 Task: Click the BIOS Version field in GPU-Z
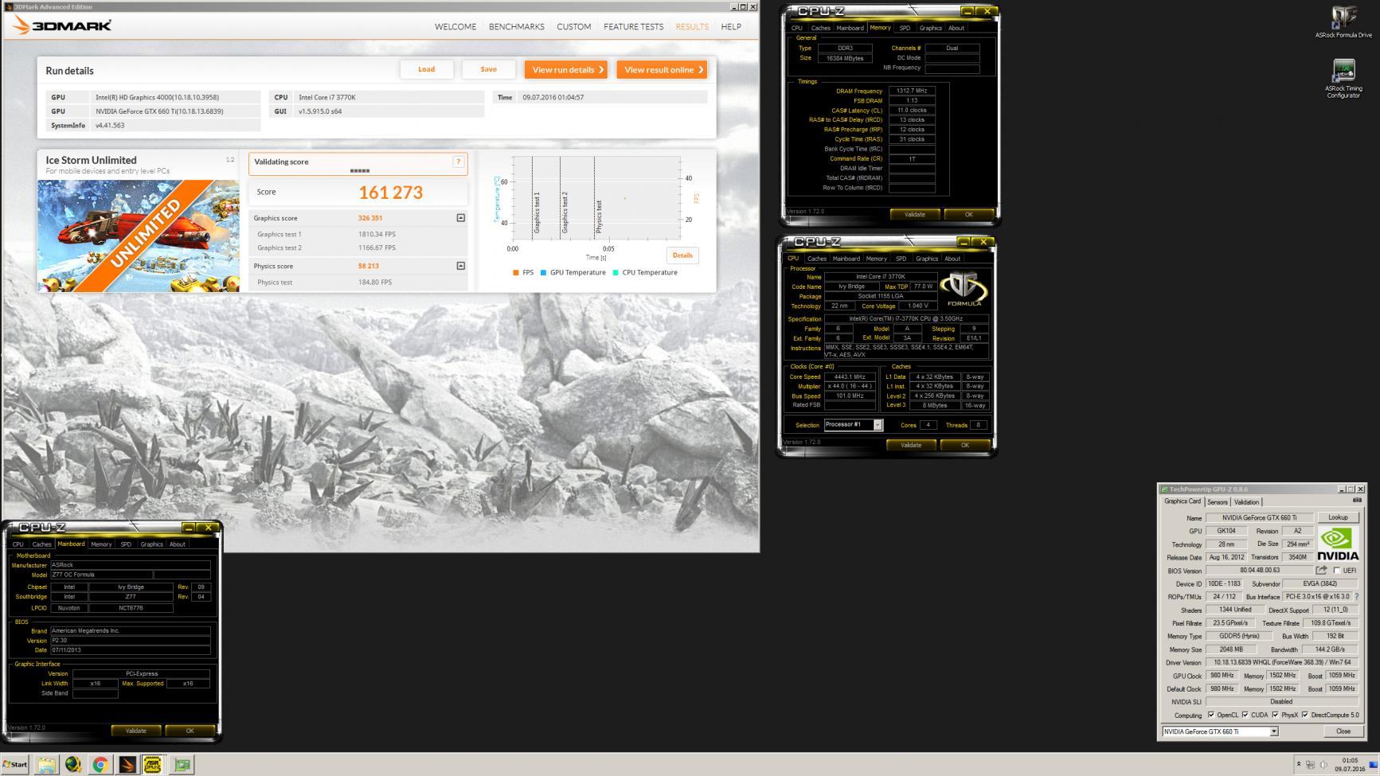coord(1259,571)
